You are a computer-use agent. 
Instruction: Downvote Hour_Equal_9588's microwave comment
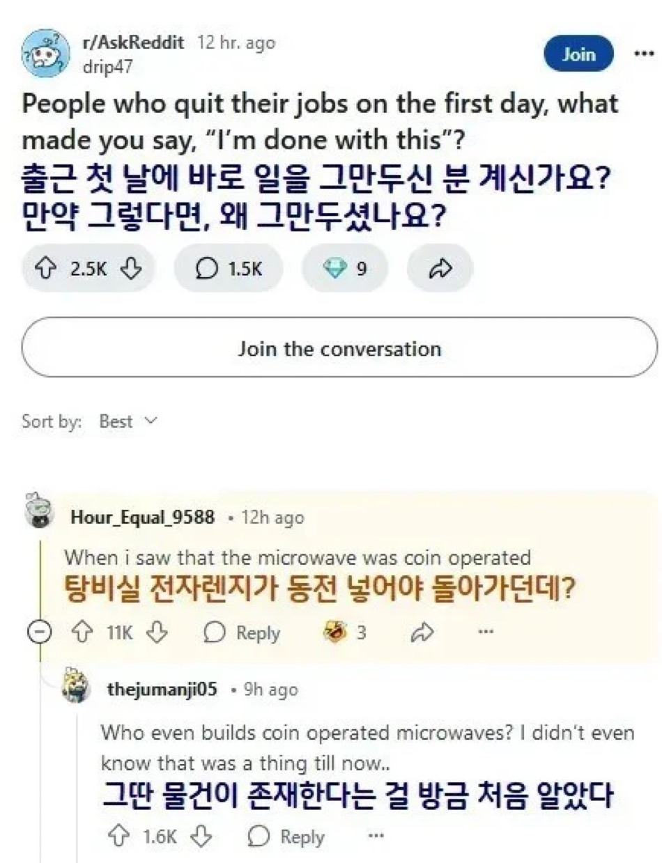160,632
